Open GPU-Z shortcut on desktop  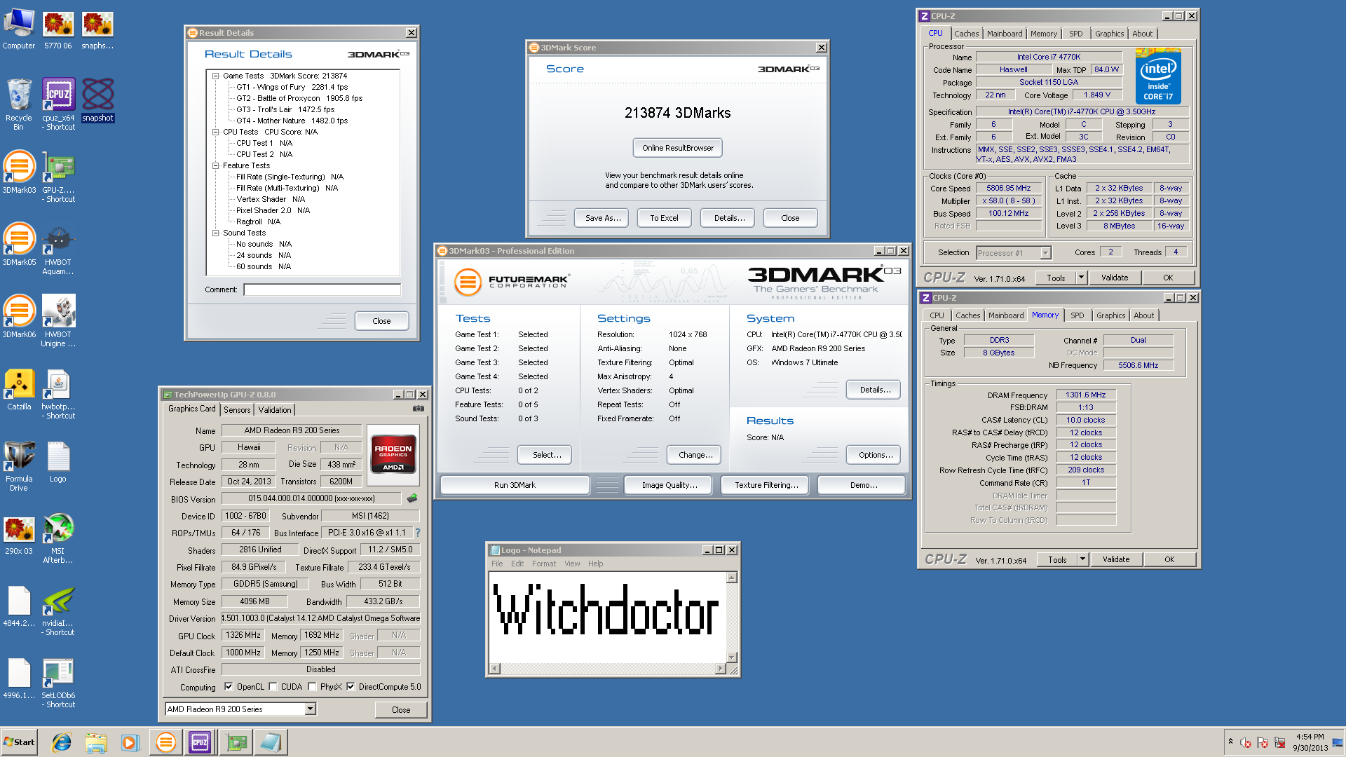pos(58,177)
